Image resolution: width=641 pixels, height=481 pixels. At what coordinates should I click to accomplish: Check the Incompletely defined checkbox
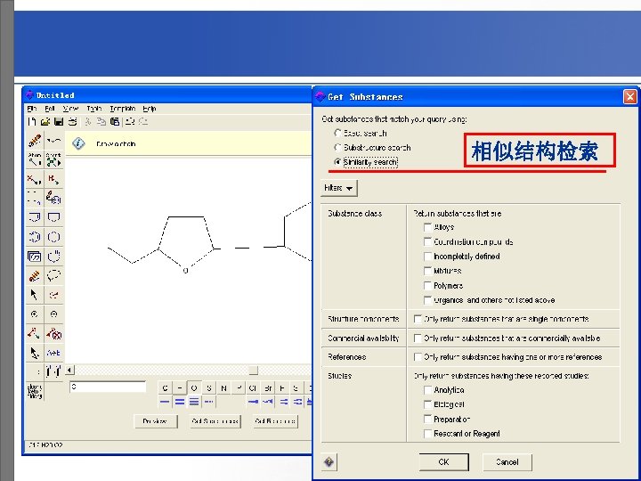click(x=427, y=257)
